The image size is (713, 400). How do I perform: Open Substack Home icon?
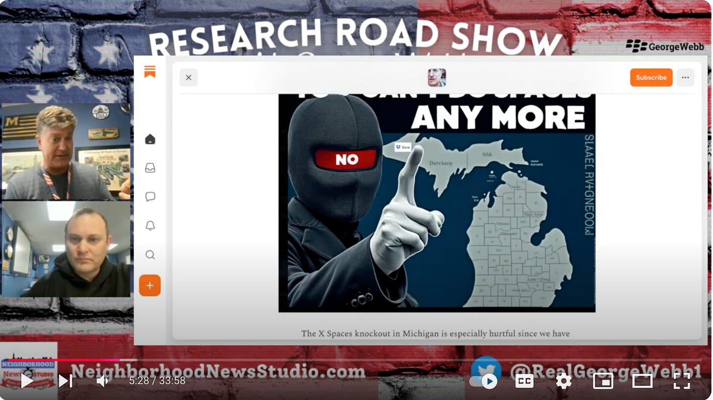[x=150, y=139]
